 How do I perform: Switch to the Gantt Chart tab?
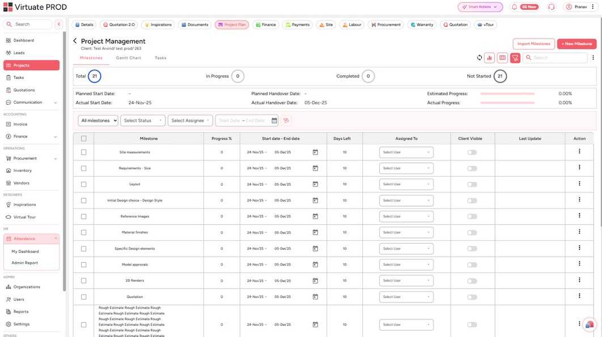(x=129, y=58)
